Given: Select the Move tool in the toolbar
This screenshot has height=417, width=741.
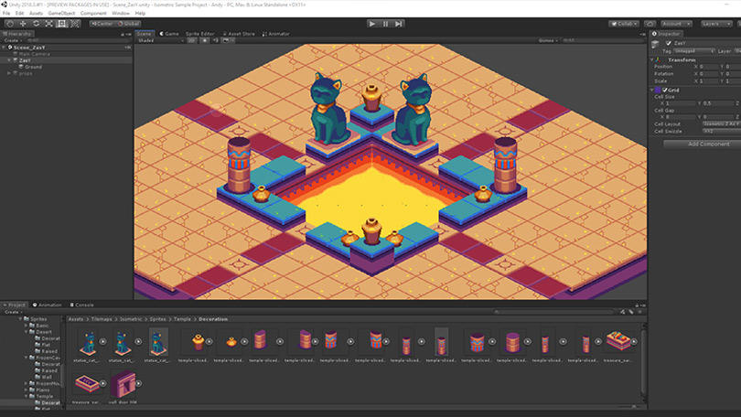Looking at the screenshot, I should pyautogui.click(x=23, y=24).
